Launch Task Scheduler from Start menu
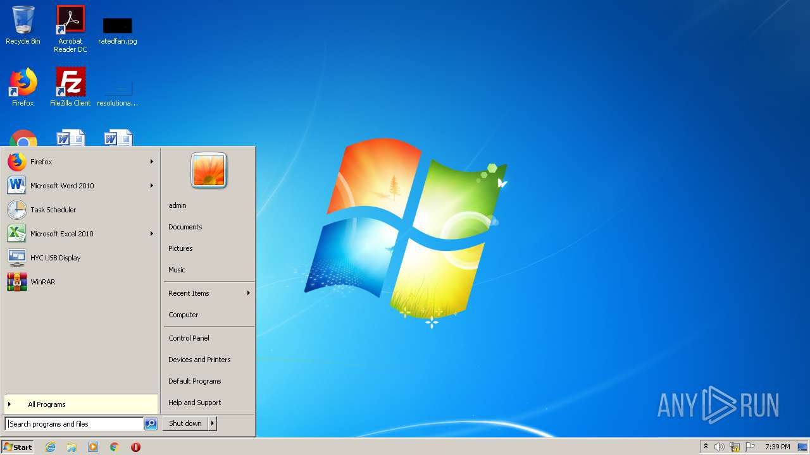 coord(80,210)
